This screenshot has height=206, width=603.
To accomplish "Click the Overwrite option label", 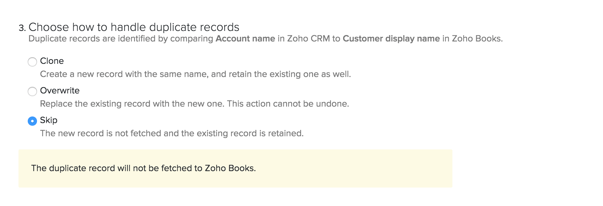I will [59, 91].
